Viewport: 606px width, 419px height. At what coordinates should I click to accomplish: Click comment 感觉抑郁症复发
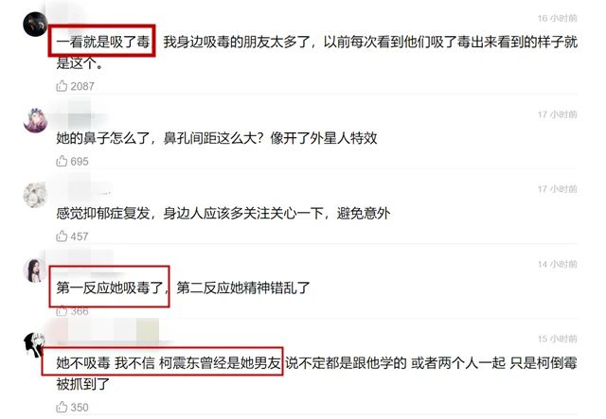tap(223, 213)
